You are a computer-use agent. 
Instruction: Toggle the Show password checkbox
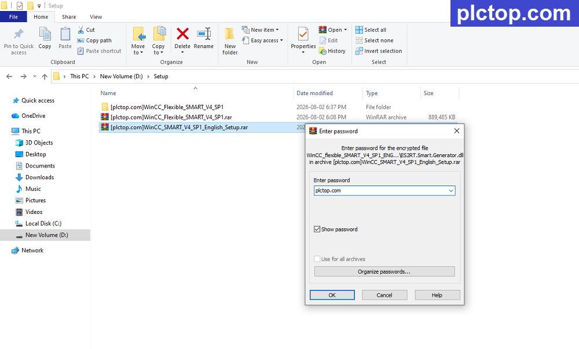(317, 229)
